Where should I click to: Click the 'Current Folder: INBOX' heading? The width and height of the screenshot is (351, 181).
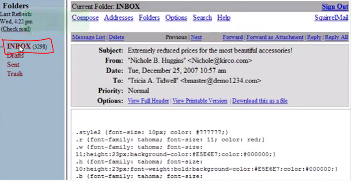tap(106, 7)
